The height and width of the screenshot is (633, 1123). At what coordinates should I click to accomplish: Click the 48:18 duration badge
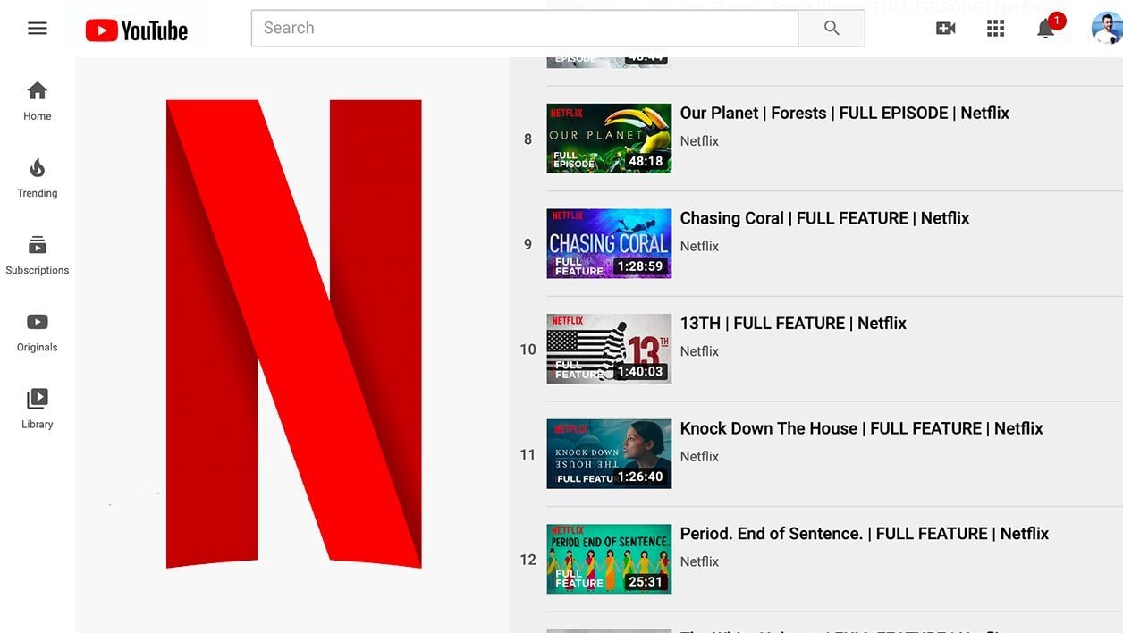pos(646,162)
